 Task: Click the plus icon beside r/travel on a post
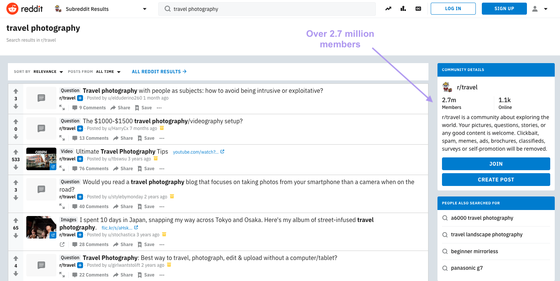pos(80,98)
